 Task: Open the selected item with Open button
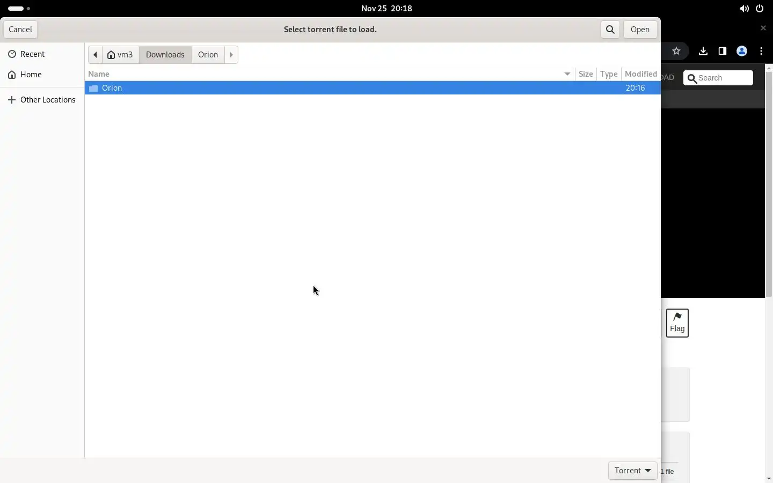click(x=641, y=30)
